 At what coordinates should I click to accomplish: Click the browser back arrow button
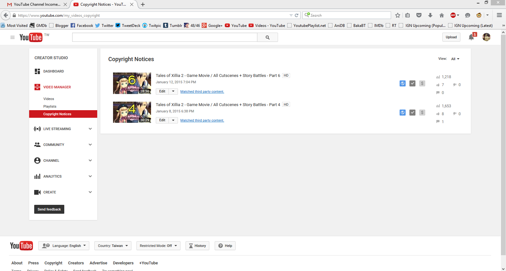pos(6,15)
